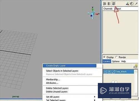This screenshot has height=101, width=139.
Task: Click the manipulator axes icon in toolbar
Action: 127,4
